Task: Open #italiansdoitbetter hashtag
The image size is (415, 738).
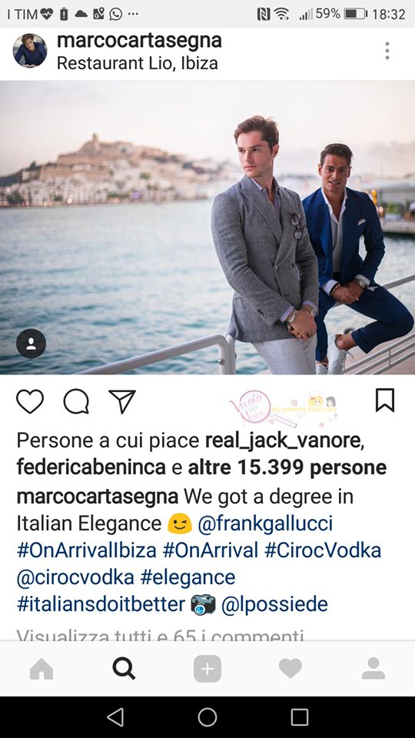Action: point(101,604)
